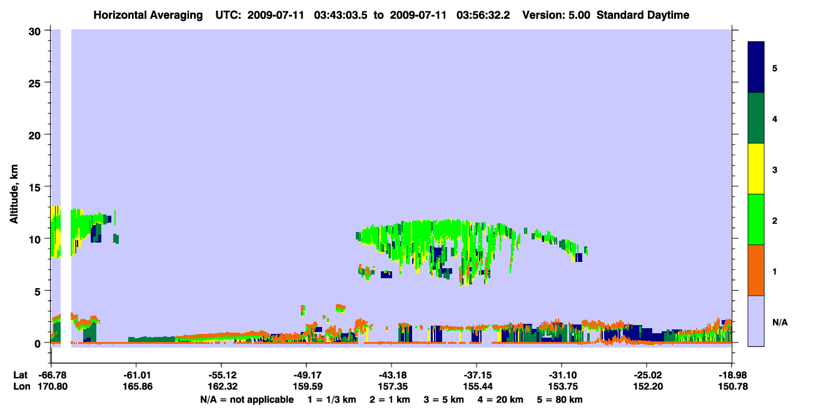Click the 25 km altitude tick label
The width and height of the screenshot is (813, 417).
click(36, 83)
